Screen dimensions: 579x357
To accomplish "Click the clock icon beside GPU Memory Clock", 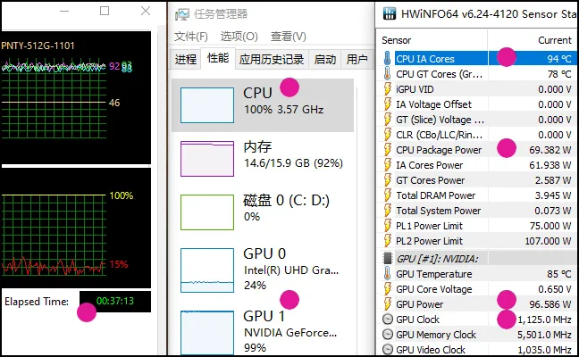I will tap(388, 334).
